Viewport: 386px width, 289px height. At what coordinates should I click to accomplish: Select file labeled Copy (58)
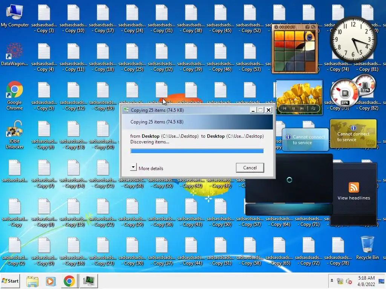250,251
